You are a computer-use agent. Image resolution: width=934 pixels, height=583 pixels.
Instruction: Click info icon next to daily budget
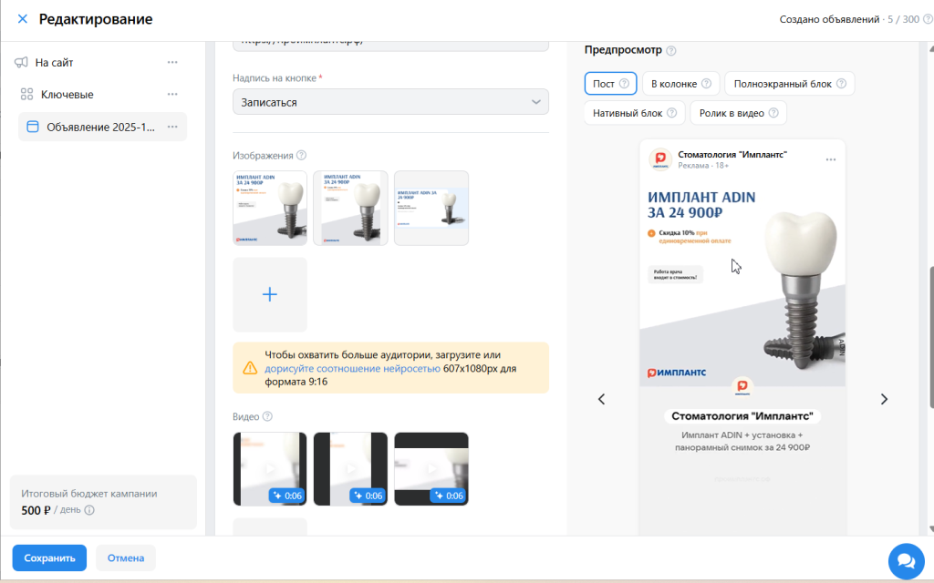click(89, 510)
